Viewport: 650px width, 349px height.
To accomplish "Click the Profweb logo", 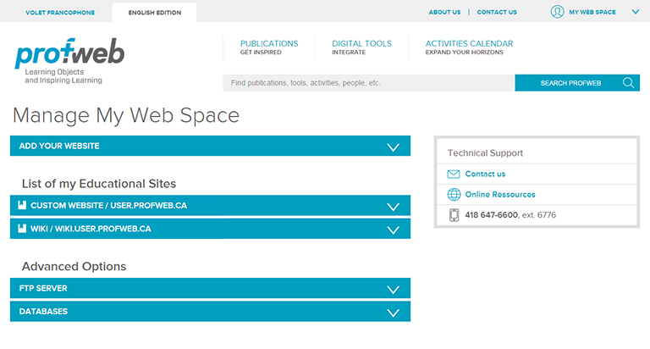I will tap(69, 61).
